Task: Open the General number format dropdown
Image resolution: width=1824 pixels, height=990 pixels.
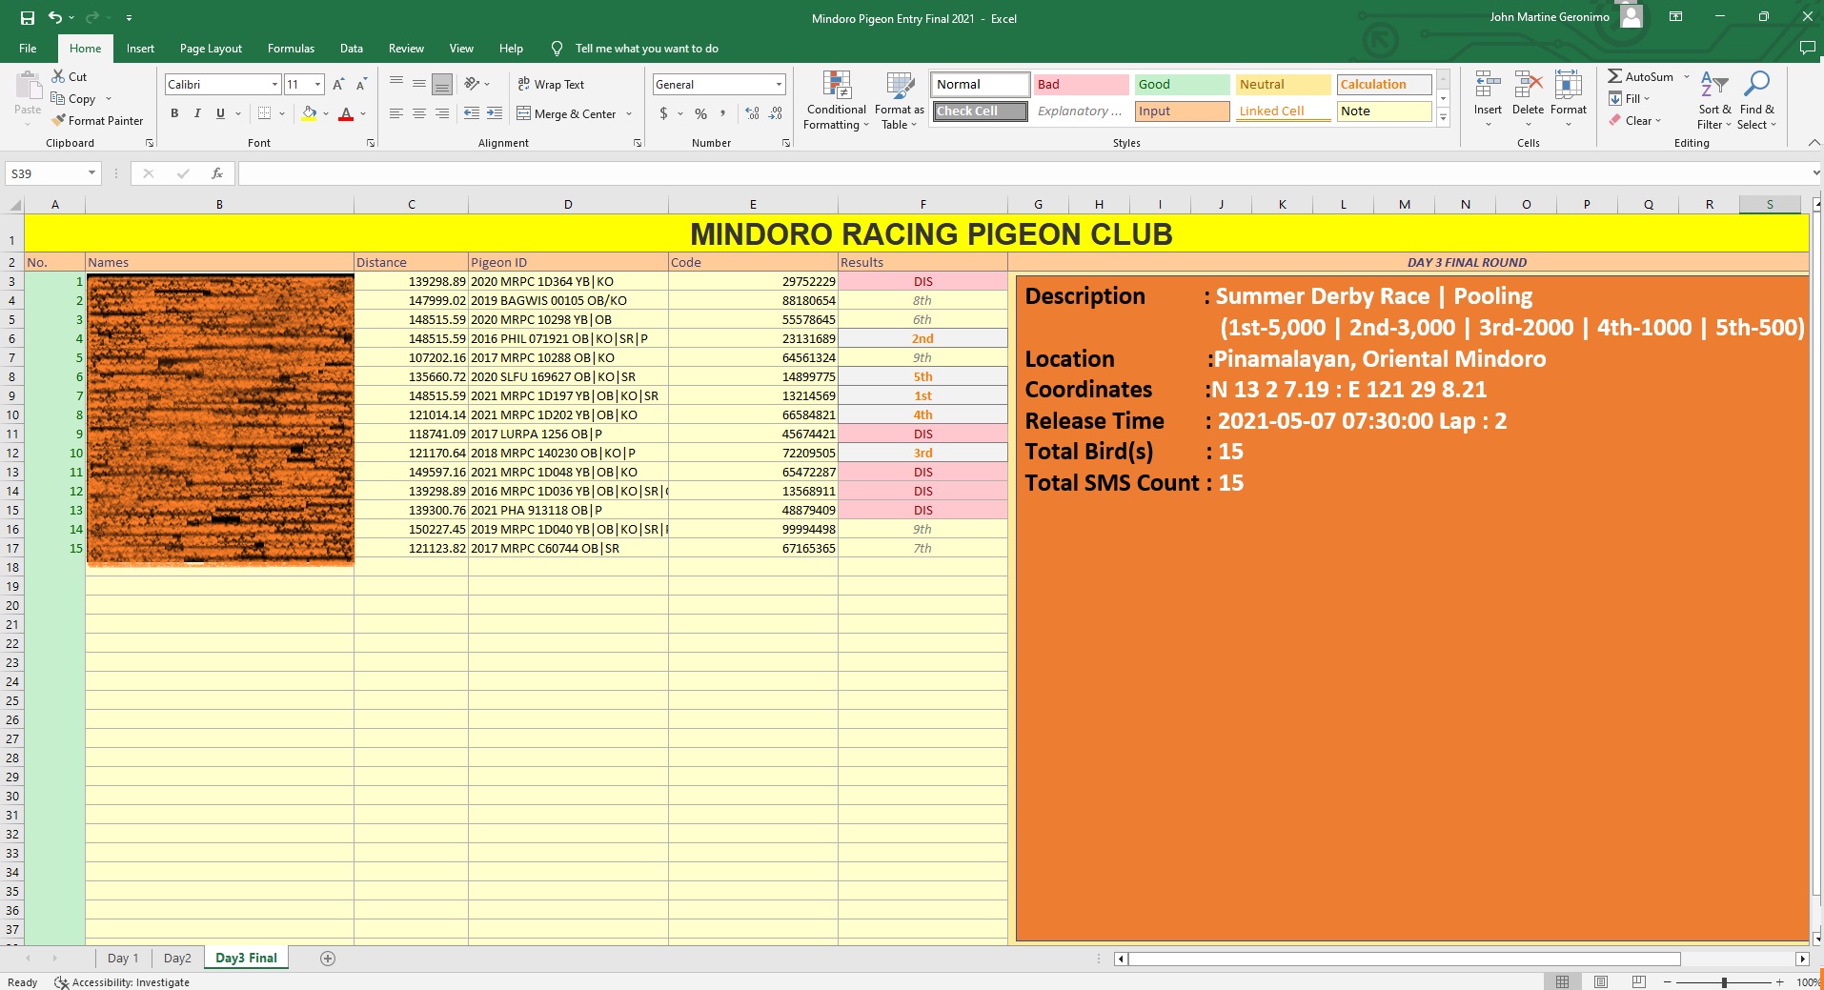Action: click(779, 85)
